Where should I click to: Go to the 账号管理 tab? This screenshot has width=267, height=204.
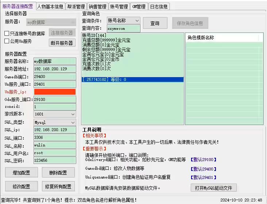click(x=119, y=7)
